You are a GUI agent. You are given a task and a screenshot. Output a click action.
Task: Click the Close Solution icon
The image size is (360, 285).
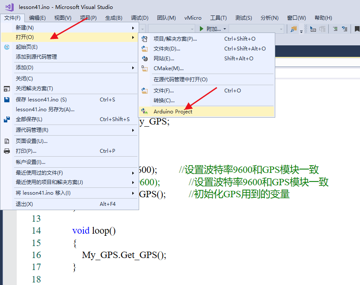click(7, 89)
